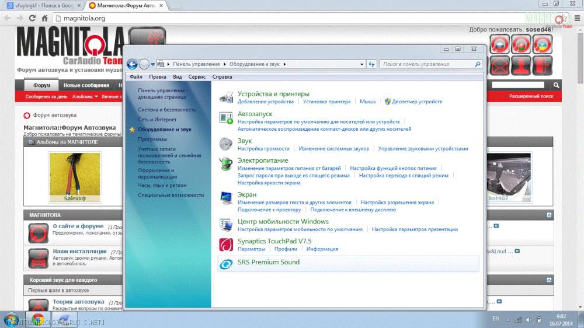Click Chrome home button
This screenshot has height=328, width=584.
[45, 18]
